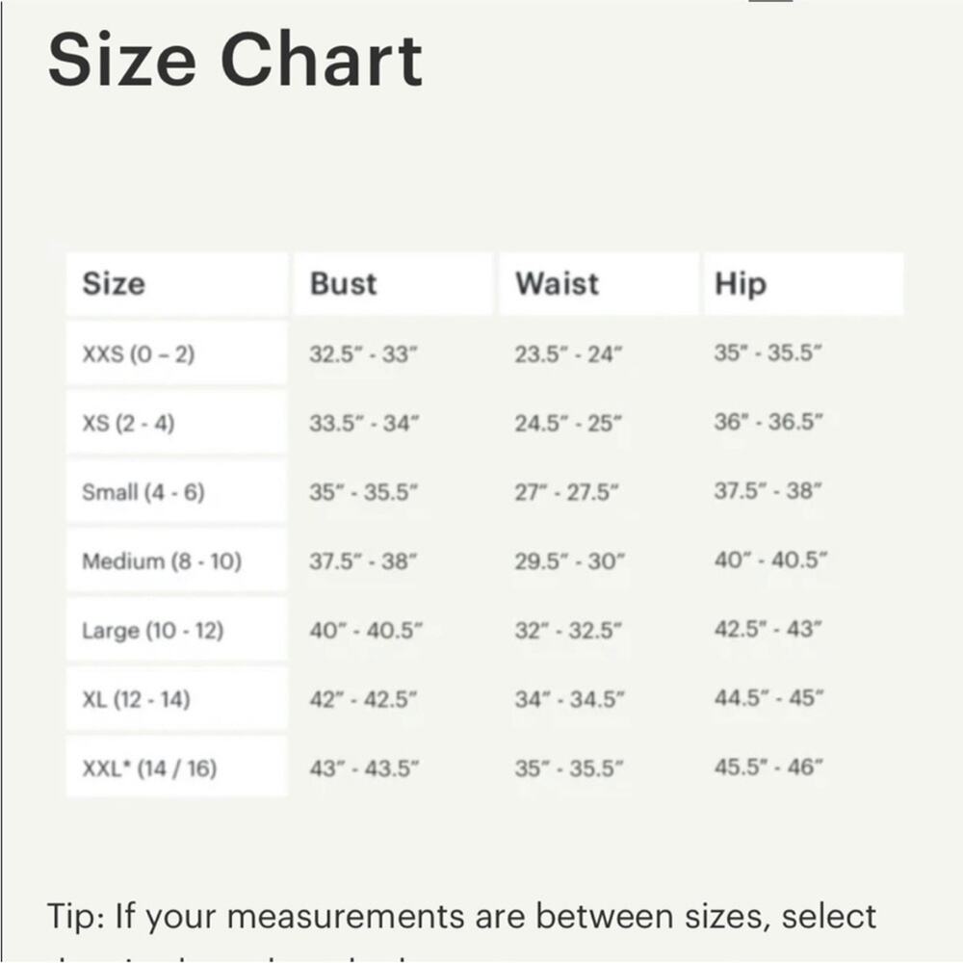Viewport: 963px width, 963px height.
Task: Click the Large (10 - 12) size cell
Action: pyautogui.click(x=152, y=631)
